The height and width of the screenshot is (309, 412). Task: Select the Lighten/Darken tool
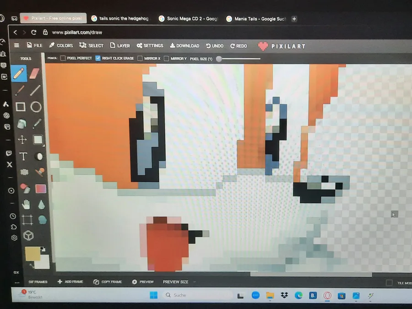tap(39, 157)
